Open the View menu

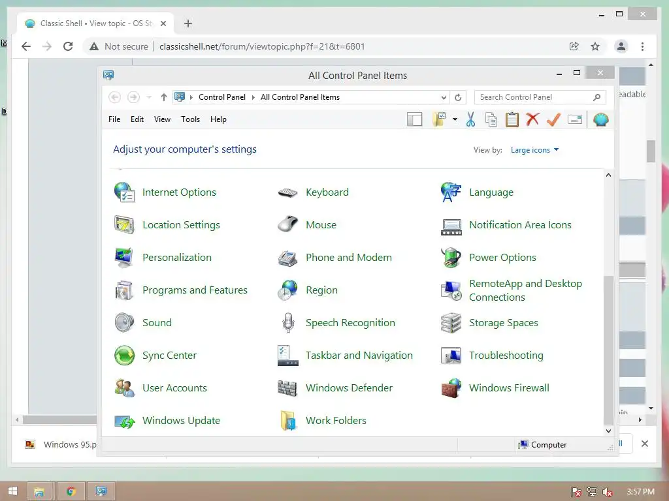(x=162, y=119)
